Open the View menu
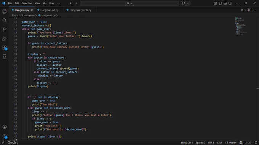The height and width of the screenshot is (145, 259). point(37,3)
